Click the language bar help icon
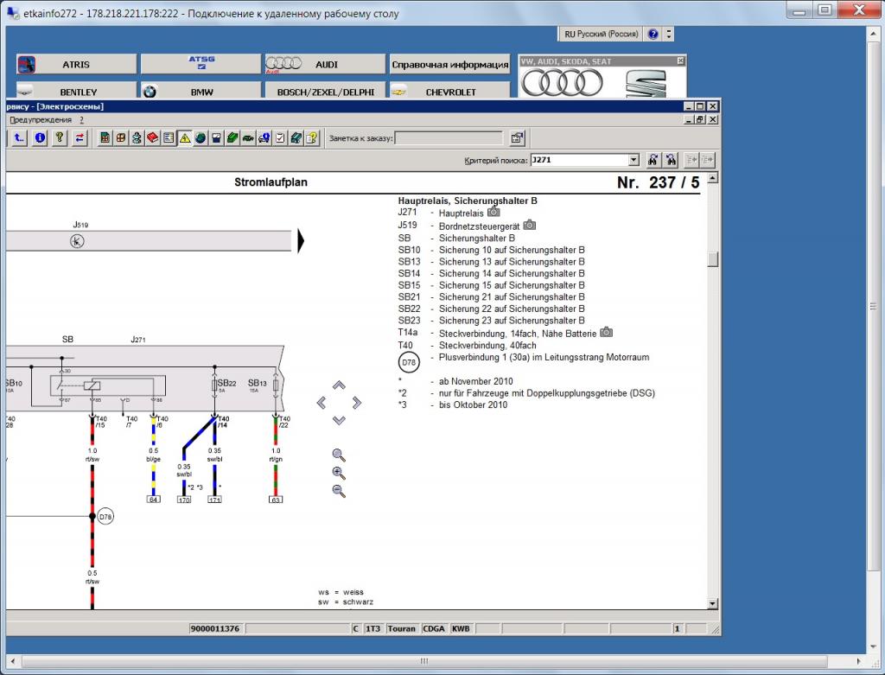Viewport: 885px width, 675px height. [653, 34]
